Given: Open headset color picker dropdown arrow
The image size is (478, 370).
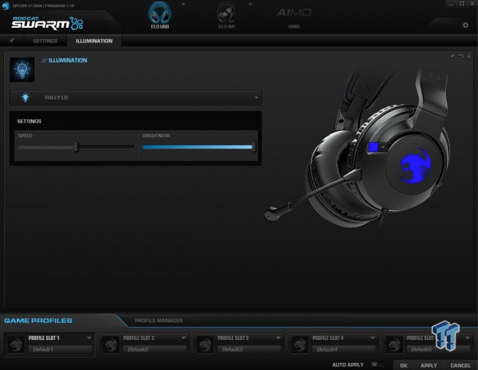Looking at the screenshot, I should coord(383,147).
